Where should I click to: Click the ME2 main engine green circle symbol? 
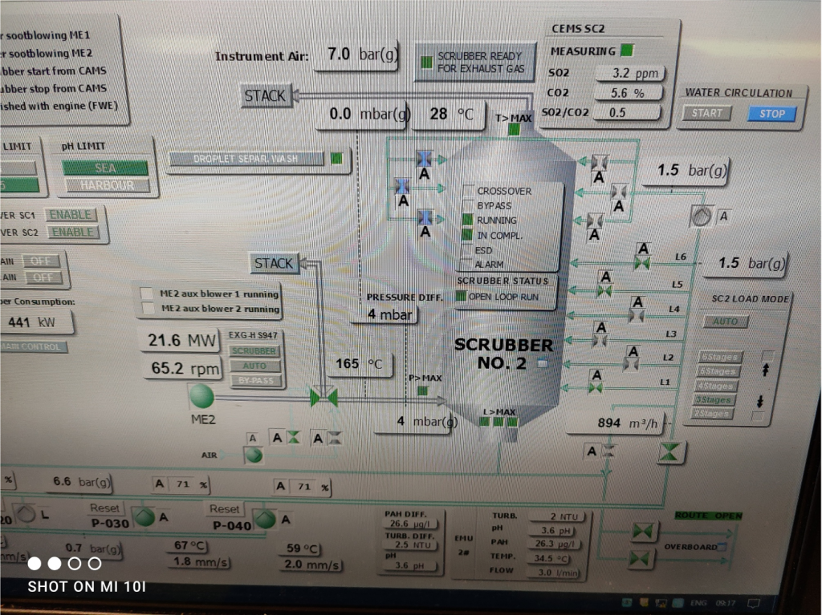[x=201, y=396]
